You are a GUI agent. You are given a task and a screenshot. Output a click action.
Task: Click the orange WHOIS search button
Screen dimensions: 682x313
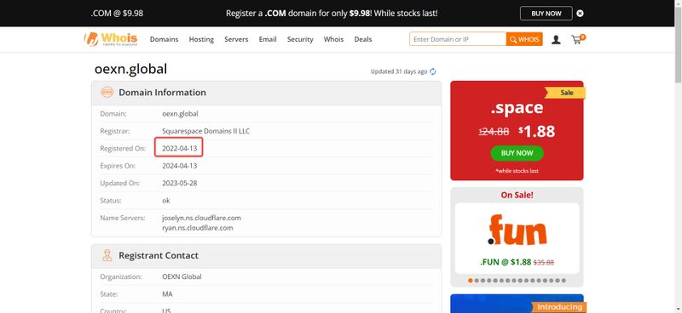[524, 39]
